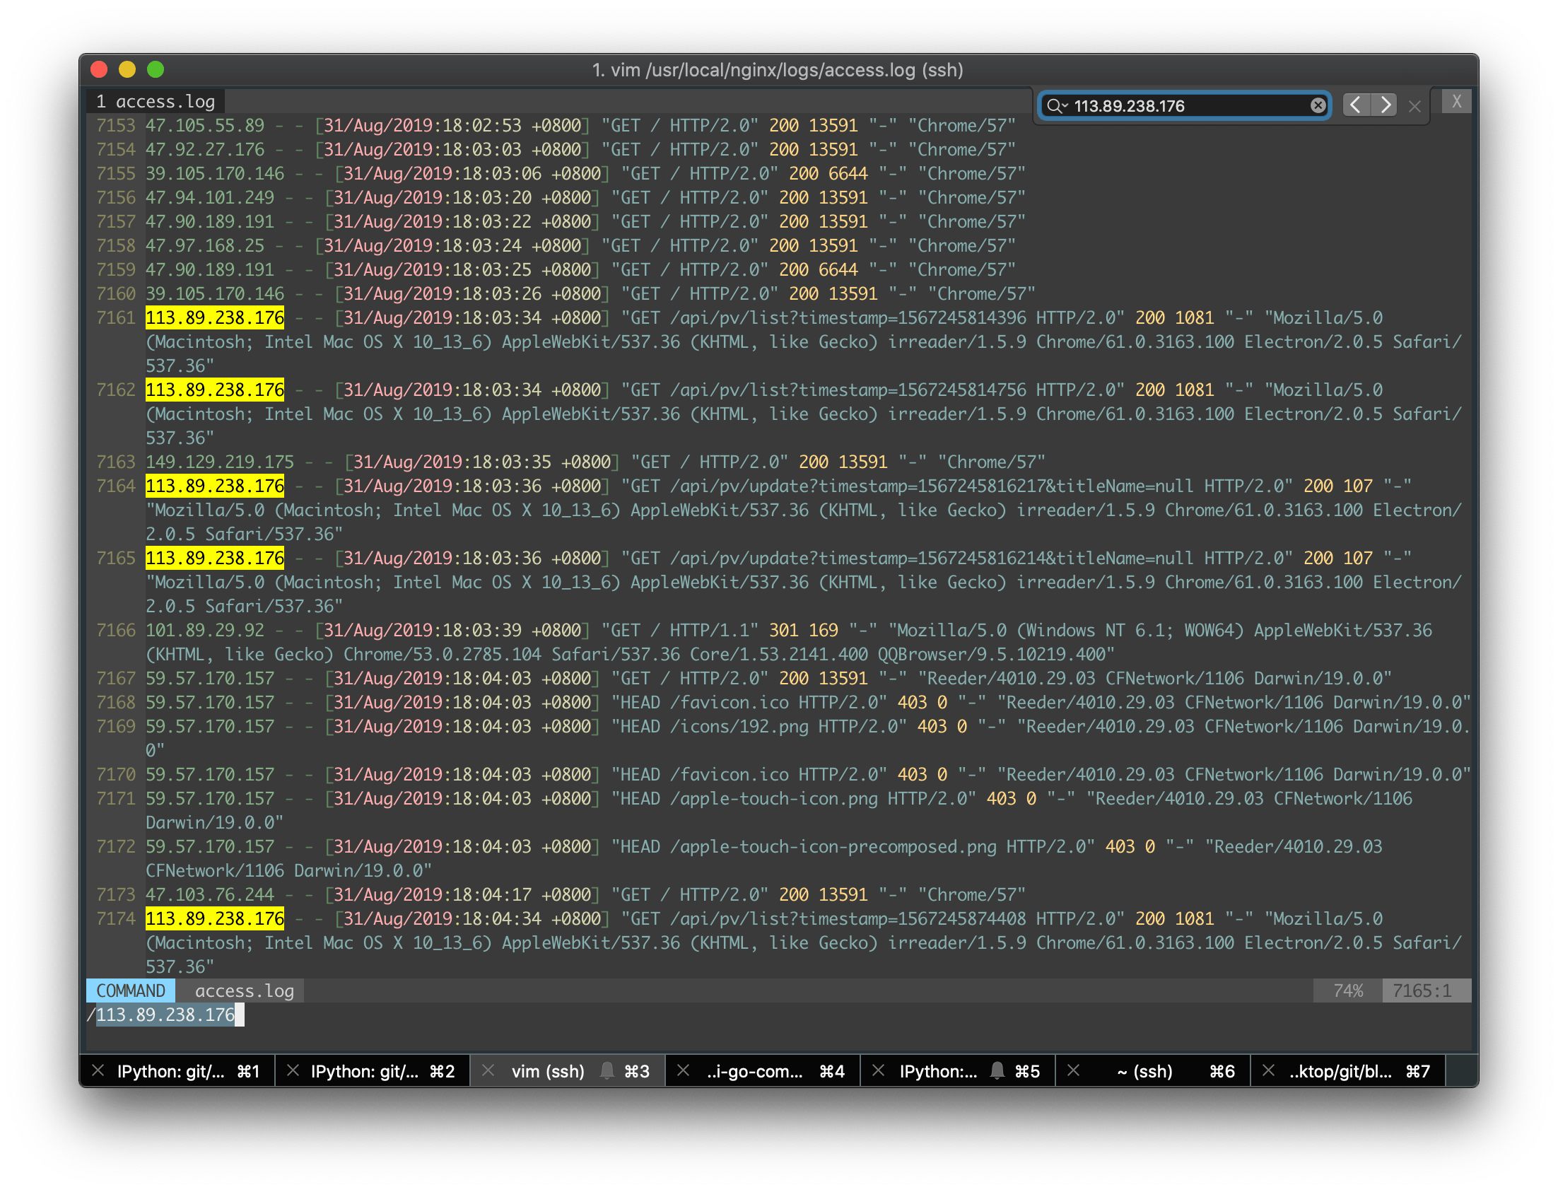
Task: Go to next search match
Action: 1384,105
